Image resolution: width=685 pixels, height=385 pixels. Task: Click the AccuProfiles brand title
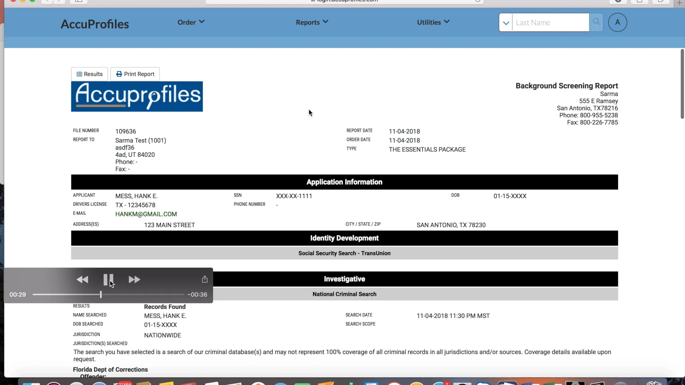95,24
